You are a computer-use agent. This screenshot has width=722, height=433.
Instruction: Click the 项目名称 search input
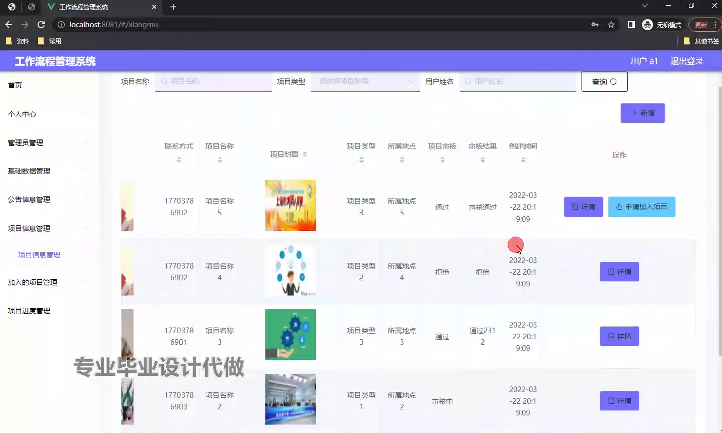(214, 81)
